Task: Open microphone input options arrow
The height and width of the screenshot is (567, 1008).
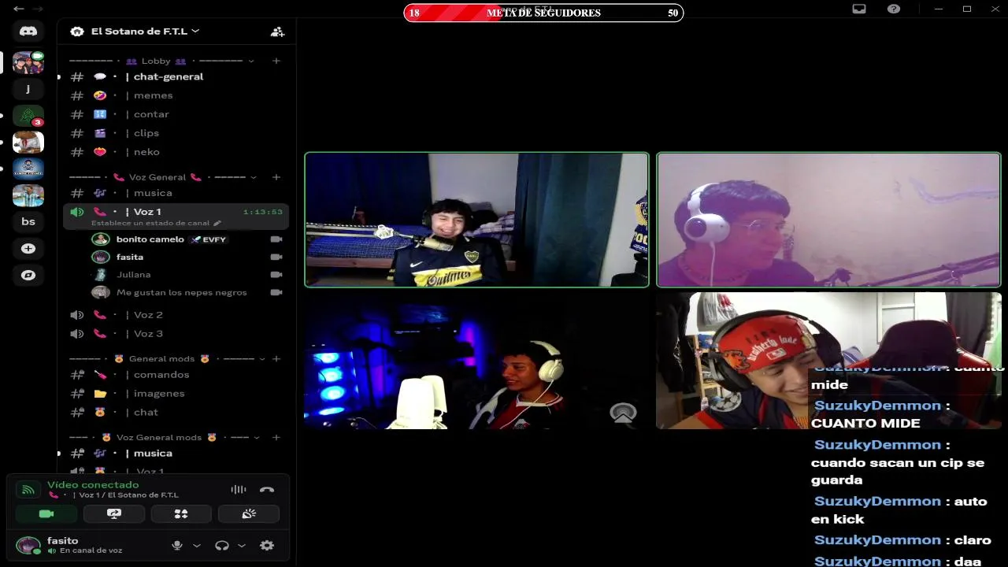Action: 196,545
